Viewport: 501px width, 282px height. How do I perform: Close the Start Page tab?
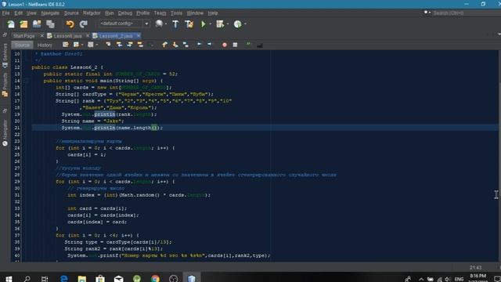(x=41, y=35)
